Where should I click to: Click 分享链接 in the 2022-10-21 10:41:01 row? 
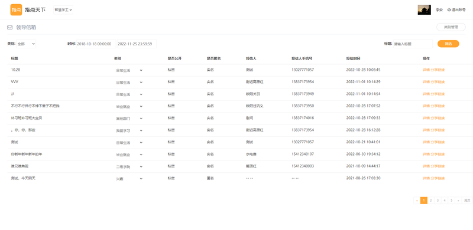coord(438,142)
